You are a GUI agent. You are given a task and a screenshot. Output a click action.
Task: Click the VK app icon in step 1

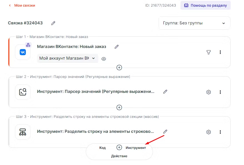pos(23,52)
